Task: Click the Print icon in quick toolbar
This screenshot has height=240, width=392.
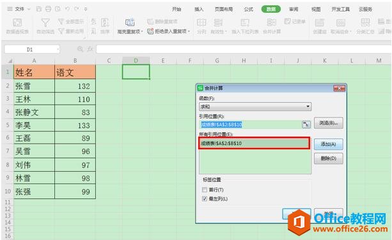Action: click(48, 9)
